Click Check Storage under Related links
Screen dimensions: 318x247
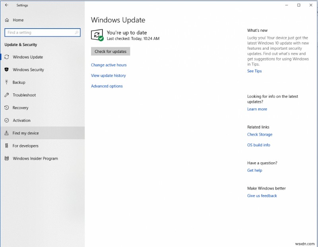260,134
